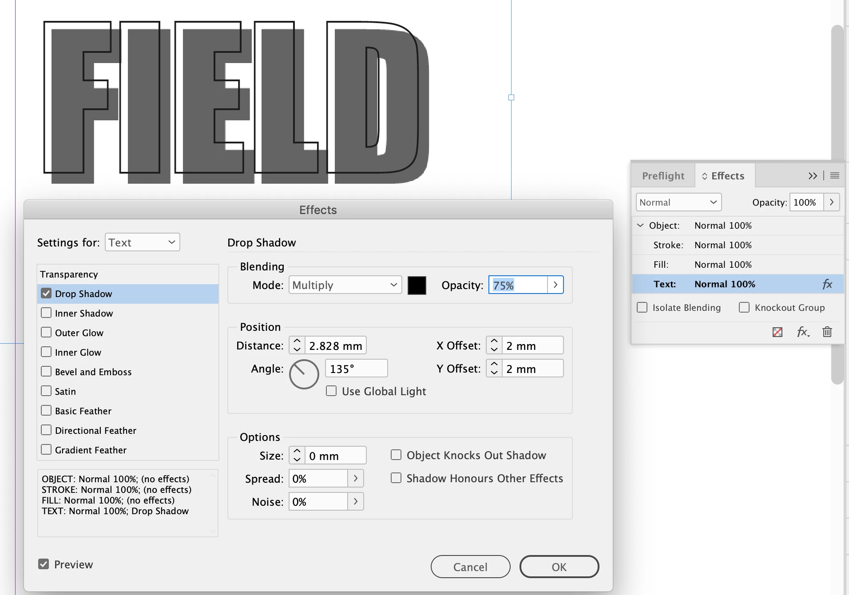Viewport: 849px width, 595px height.
Task: Open the Spread value slider arrow
Action: (x=356, y=479)
